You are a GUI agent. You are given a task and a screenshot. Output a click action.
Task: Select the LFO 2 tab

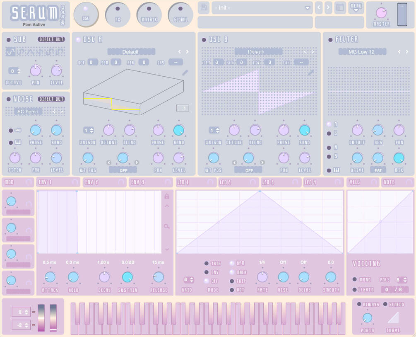point(238,182)
